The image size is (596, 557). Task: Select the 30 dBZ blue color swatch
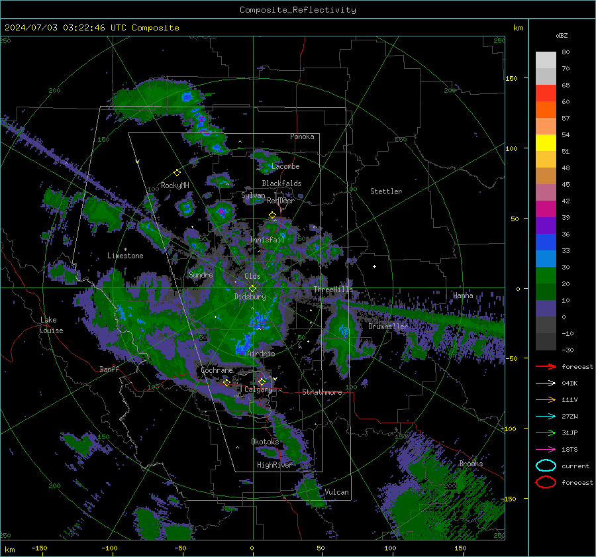tap(546, 258)
